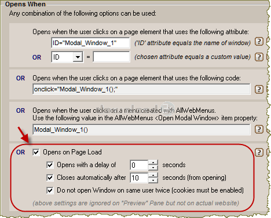
Task: Select text "(chosen attribute equals a custom value)"
Action: click(192, 57)
